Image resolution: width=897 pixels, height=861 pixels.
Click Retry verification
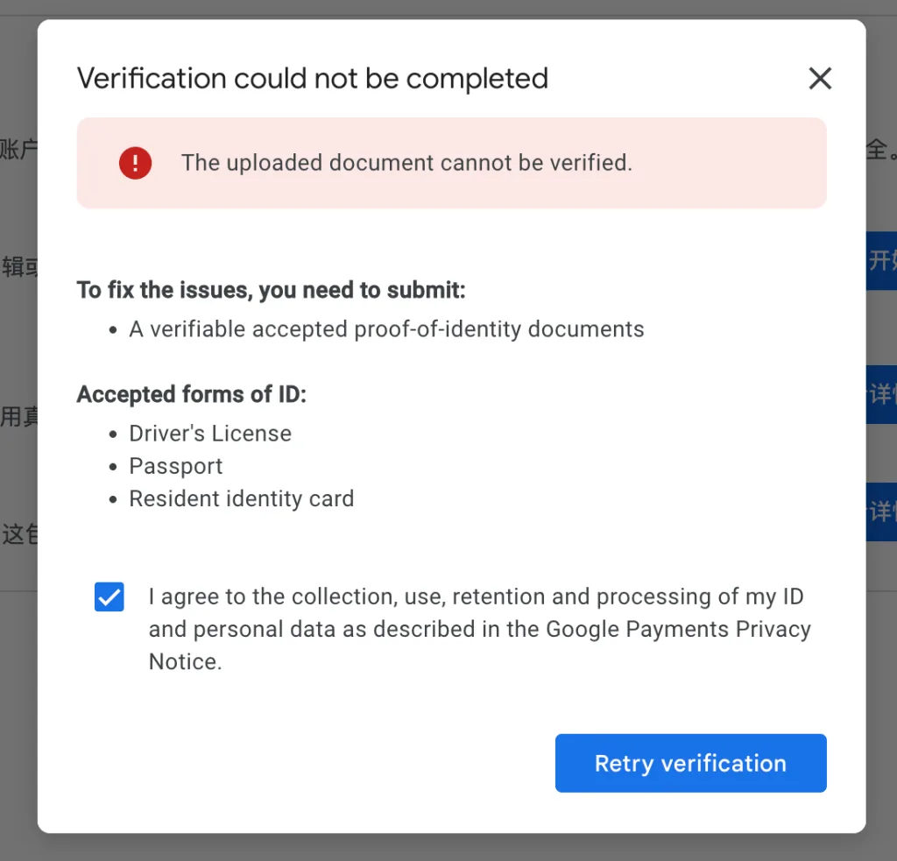click(x=690, y=763)
